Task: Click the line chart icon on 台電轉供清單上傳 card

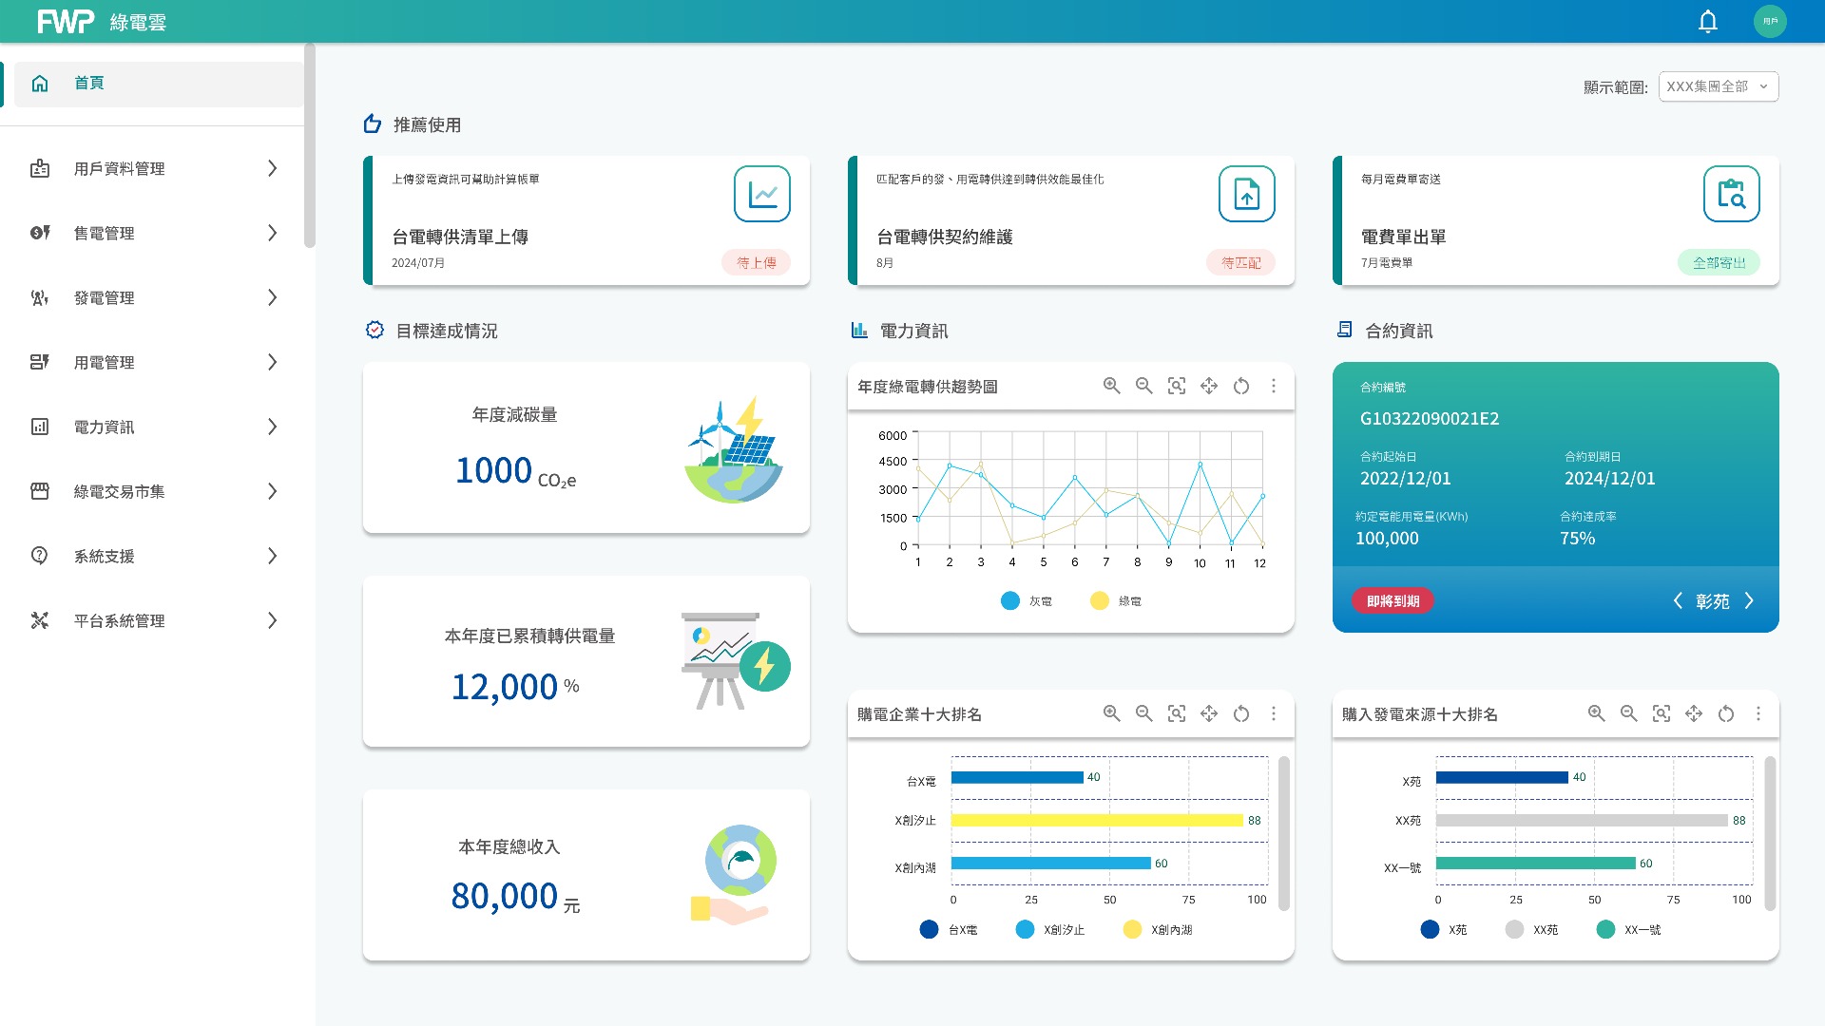Action: point(761,194)
